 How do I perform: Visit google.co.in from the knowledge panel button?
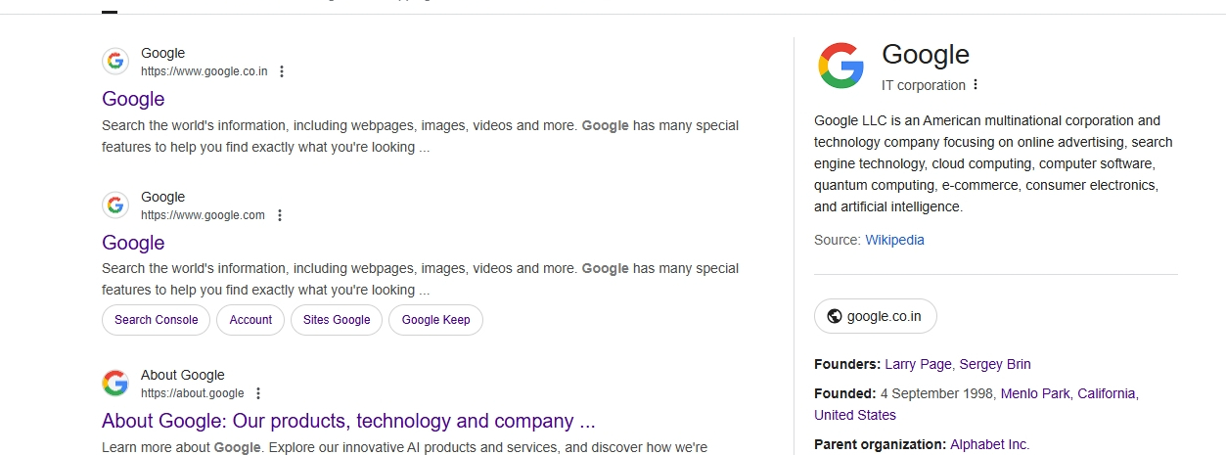click(x=875, y=316)
